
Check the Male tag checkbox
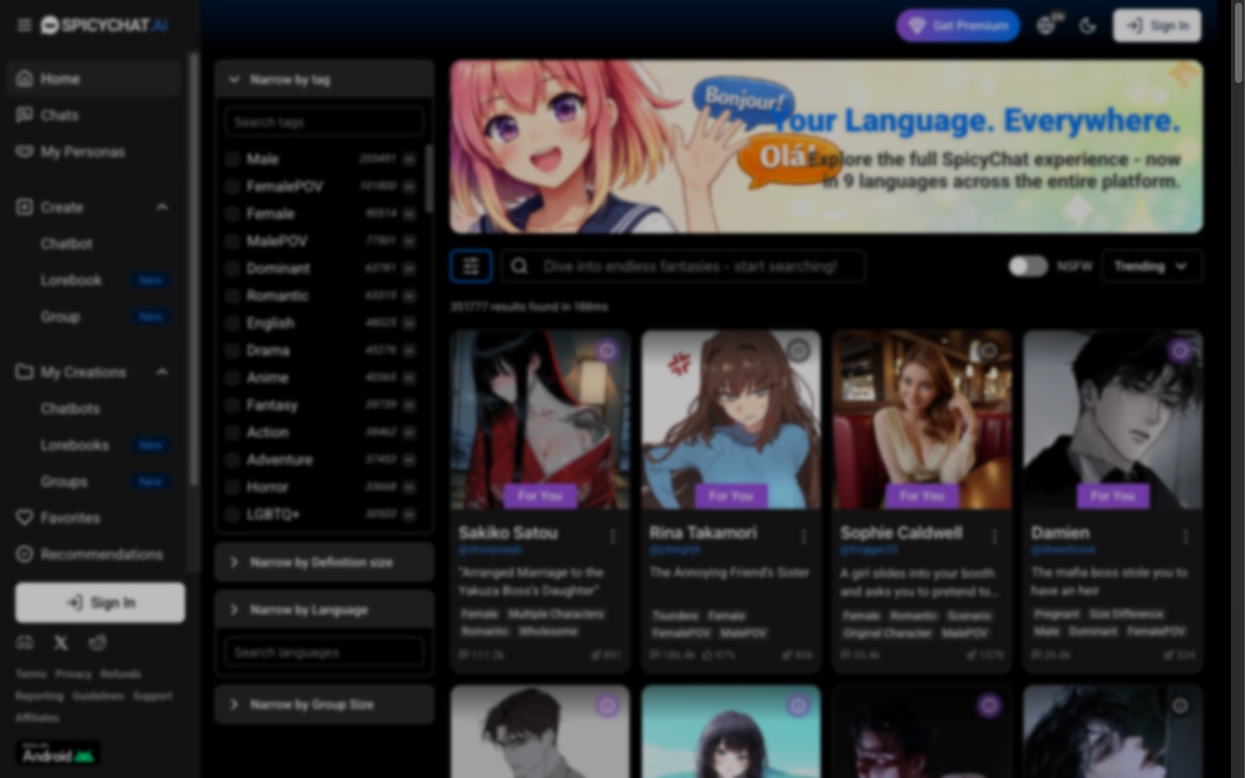[x=232, y=159]
